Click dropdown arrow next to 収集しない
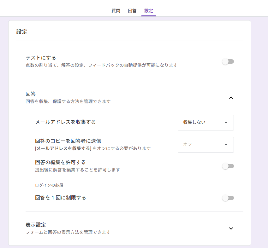The height and width of the screenshot is (248, 268). pyautogui.click(x=226, y=123)
